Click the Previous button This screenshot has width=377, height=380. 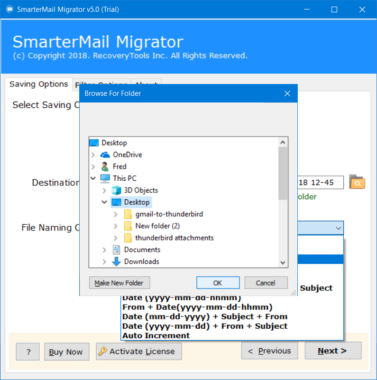point(270,351)
